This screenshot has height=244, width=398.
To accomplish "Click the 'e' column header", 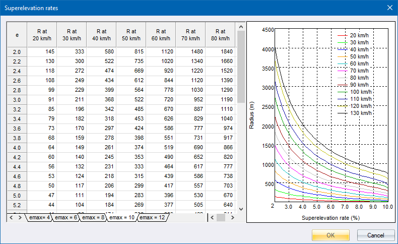I will coord(17,35).
